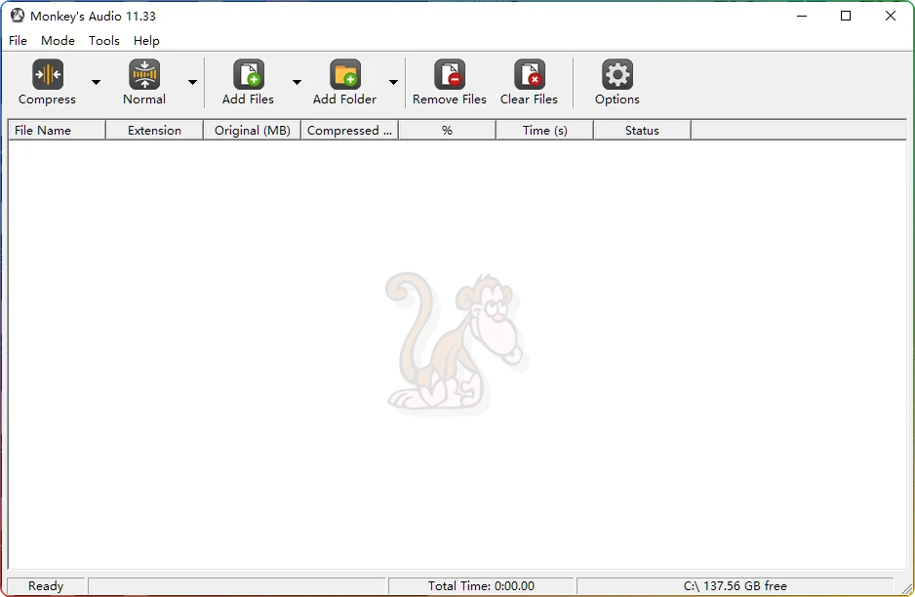Screen dimensions: 915x597
Task: Click the Add Files icon
Action: 249,74
